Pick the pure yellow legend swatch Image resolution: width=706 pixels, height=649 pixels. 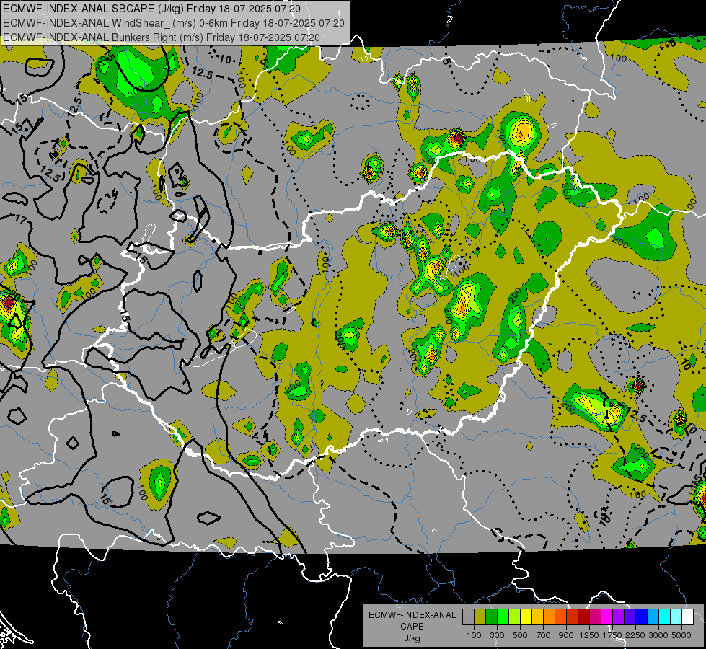point(526,617)
